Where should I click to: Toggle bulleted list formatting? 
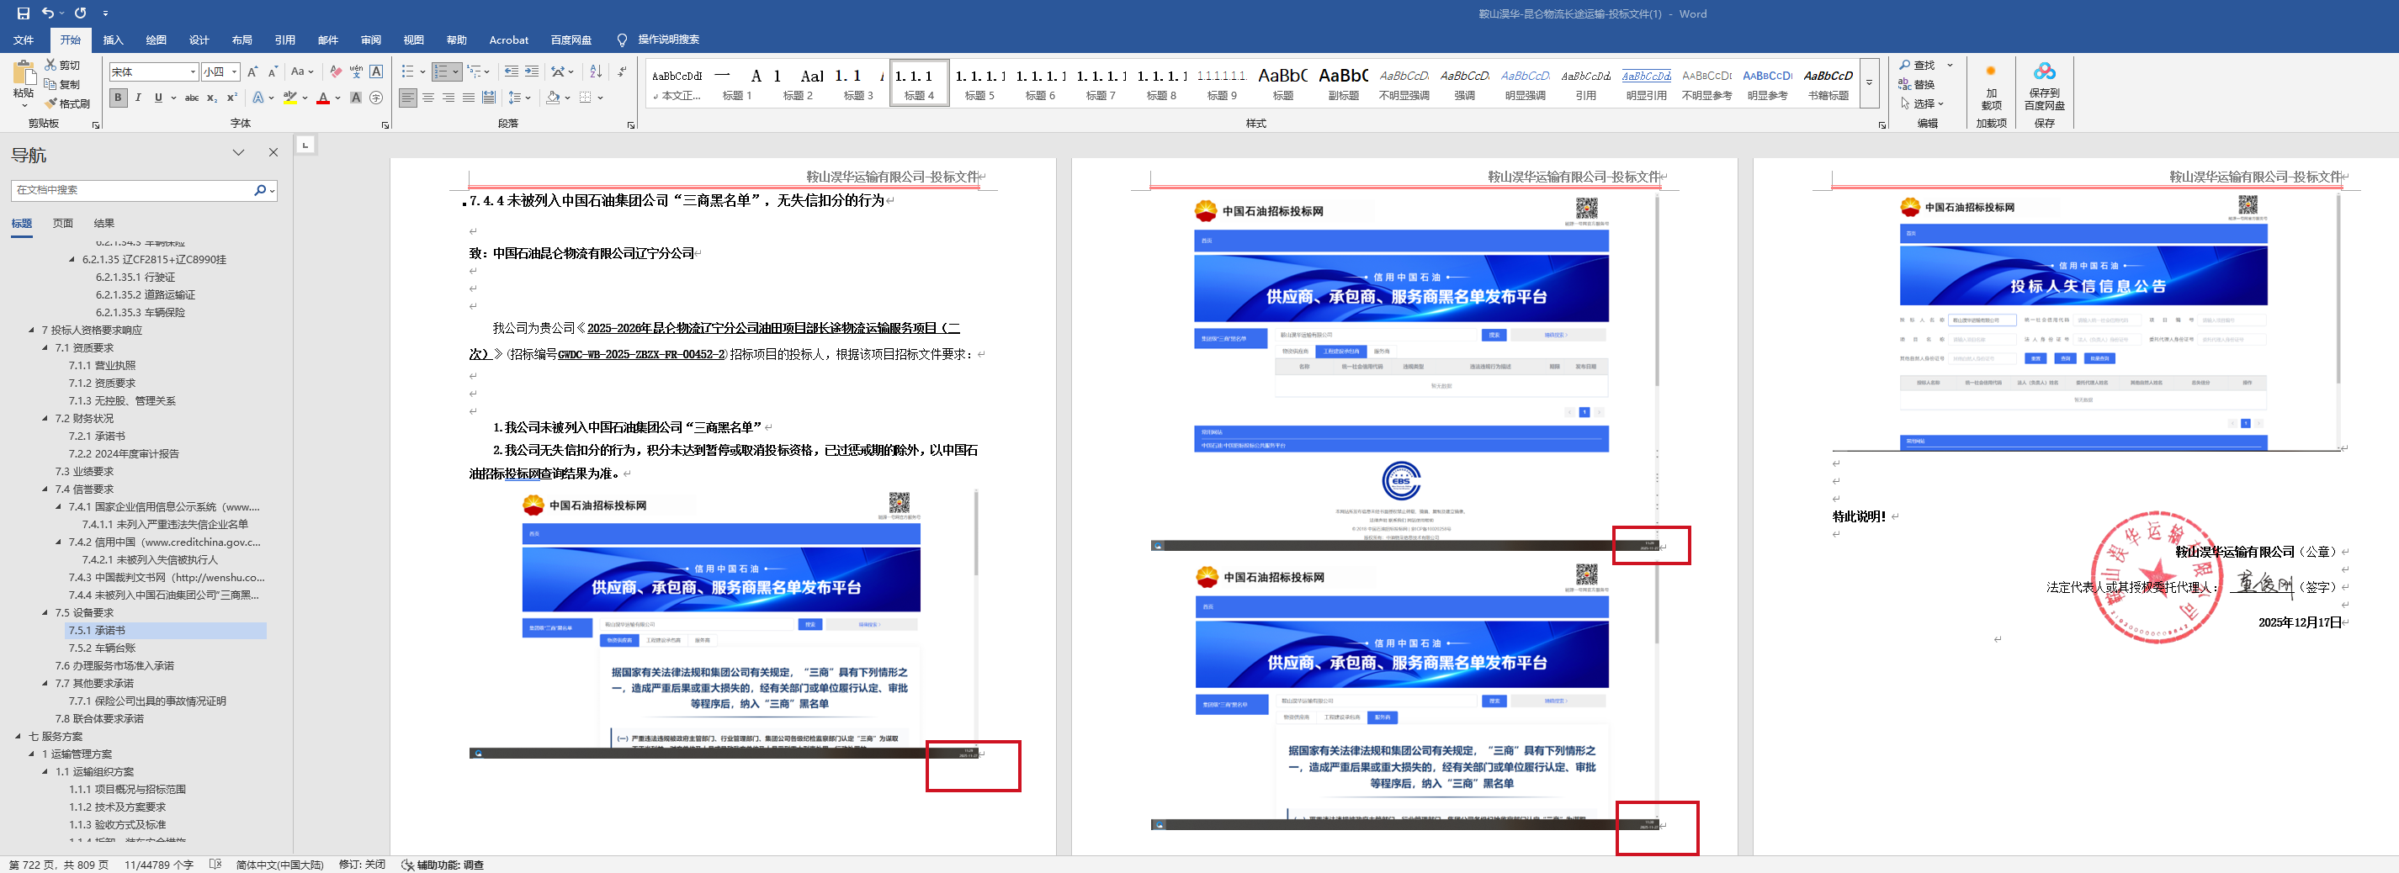(407, 71)
